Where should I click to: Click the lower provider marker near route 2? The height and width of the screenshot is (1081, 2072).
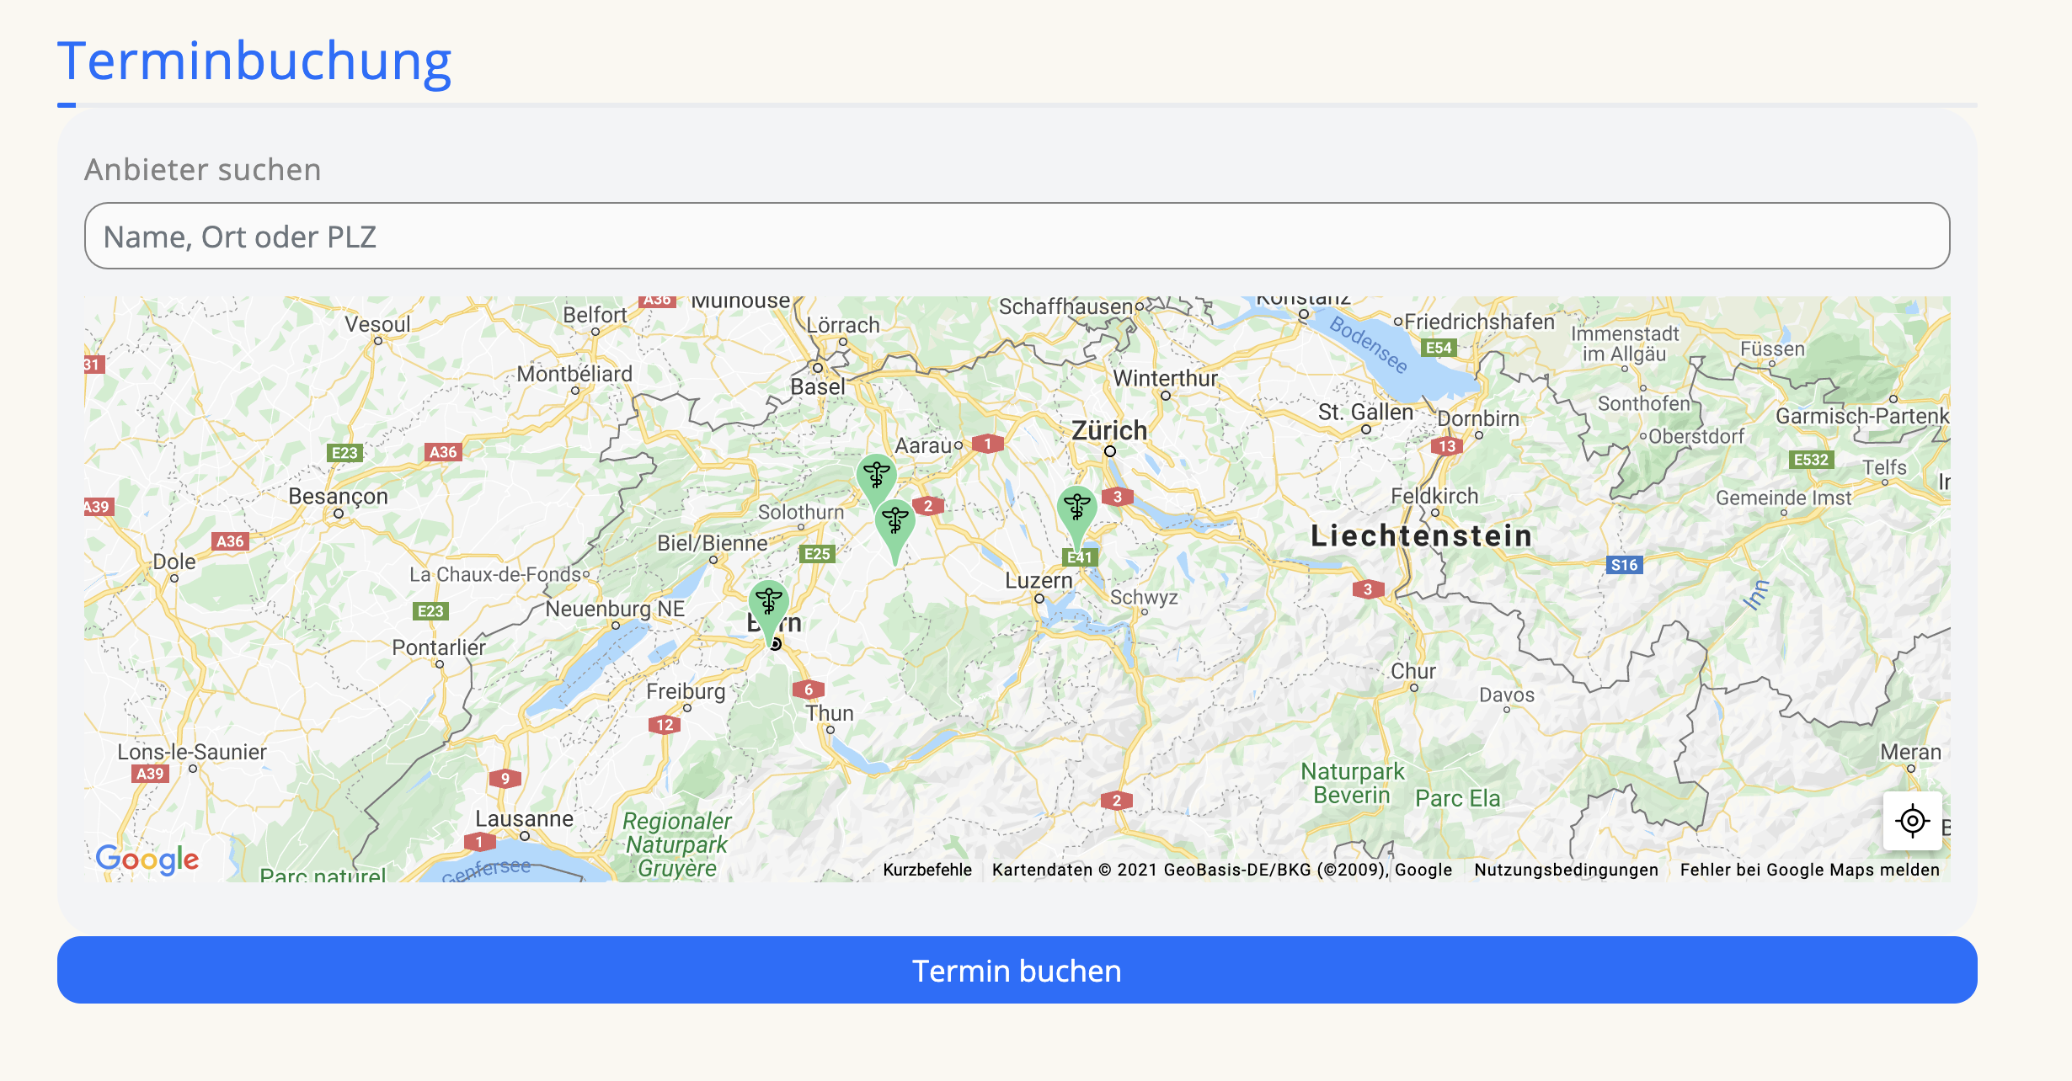pyautogui.click(x=894, y=530)
